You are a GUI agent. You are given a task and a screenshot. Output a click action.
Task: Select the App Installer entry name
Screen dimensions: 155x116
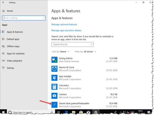pos(65,76)
